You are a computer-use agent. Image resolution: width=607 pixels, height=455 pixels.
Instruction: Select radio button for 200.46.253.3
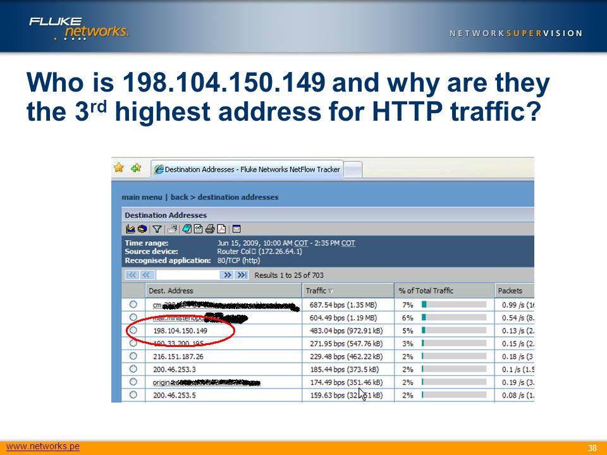133,368
